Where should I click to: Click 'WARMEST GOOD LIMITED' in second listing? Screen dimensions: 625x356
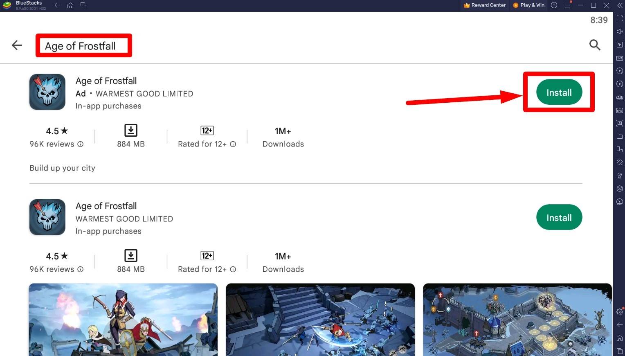(124, 219)
